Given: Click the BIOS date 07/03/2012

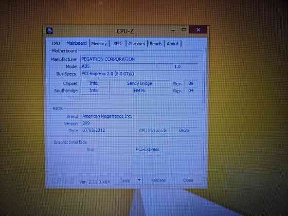Looking at the screenshot, I should tap(94, 130).
